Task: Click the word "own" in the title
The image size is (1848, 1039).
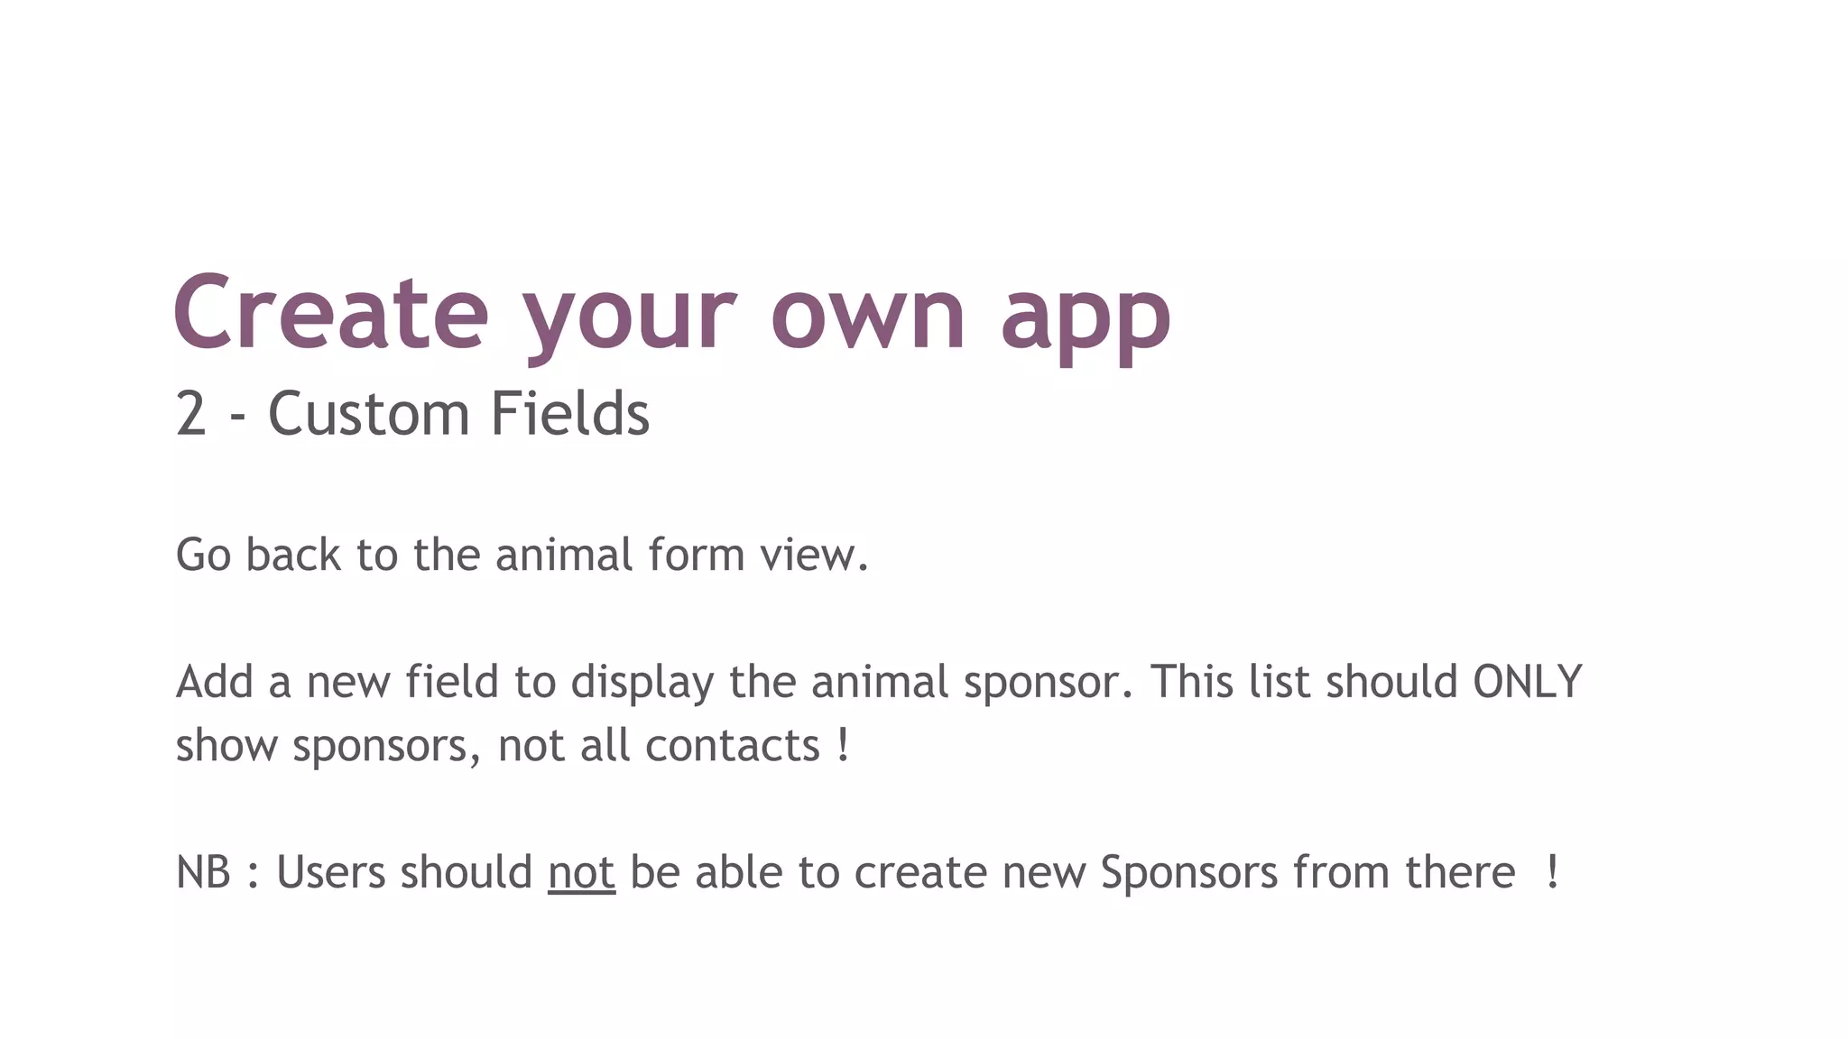Action: 868,313
